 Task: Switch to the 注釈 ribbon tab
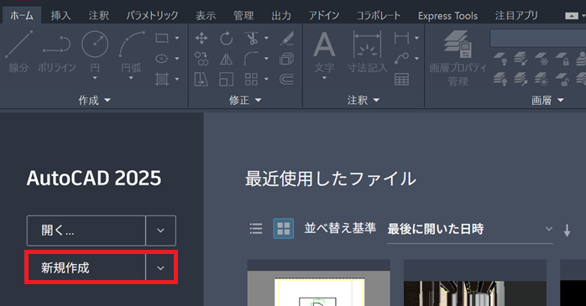point(99,16)
